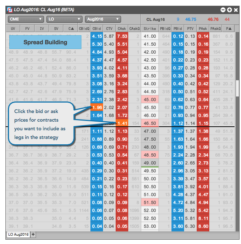Select the LO Aug2016 bottom tab
241x244 pixels.
point(18,234)
